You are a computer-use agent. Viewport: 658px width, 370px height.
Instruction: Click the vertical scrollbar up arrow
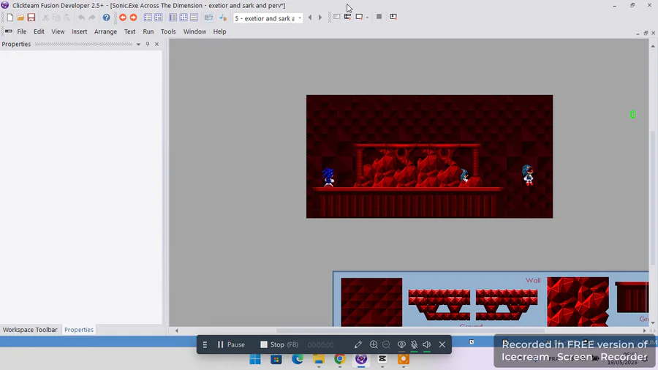(x=653, y=45)
